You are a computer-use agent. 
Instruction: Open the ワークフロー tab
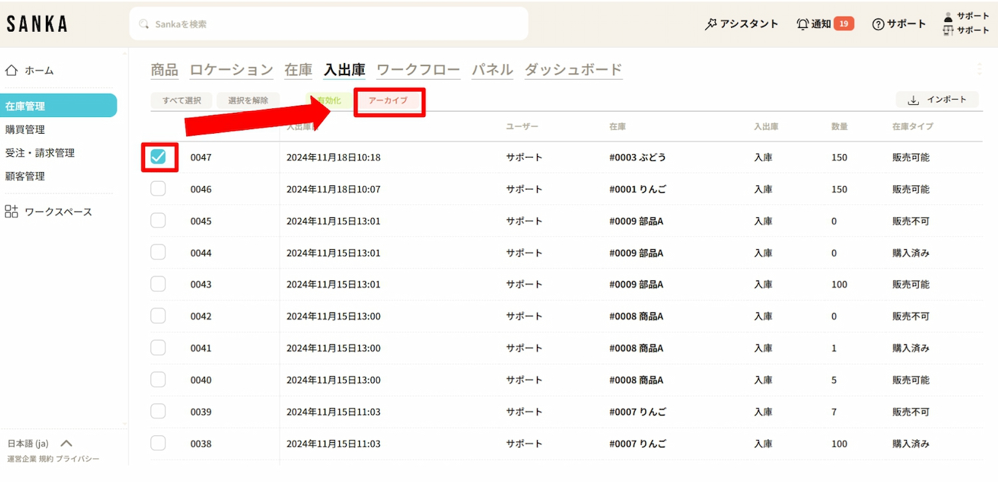[x=418, y=70]
